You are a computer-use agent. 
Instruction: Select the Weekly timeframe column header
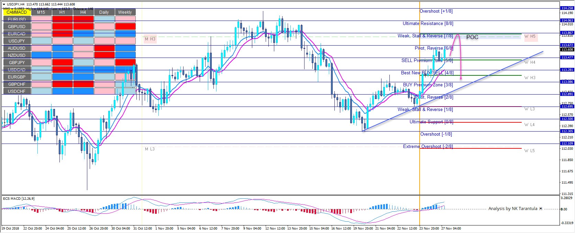click(x=125, y=12)
